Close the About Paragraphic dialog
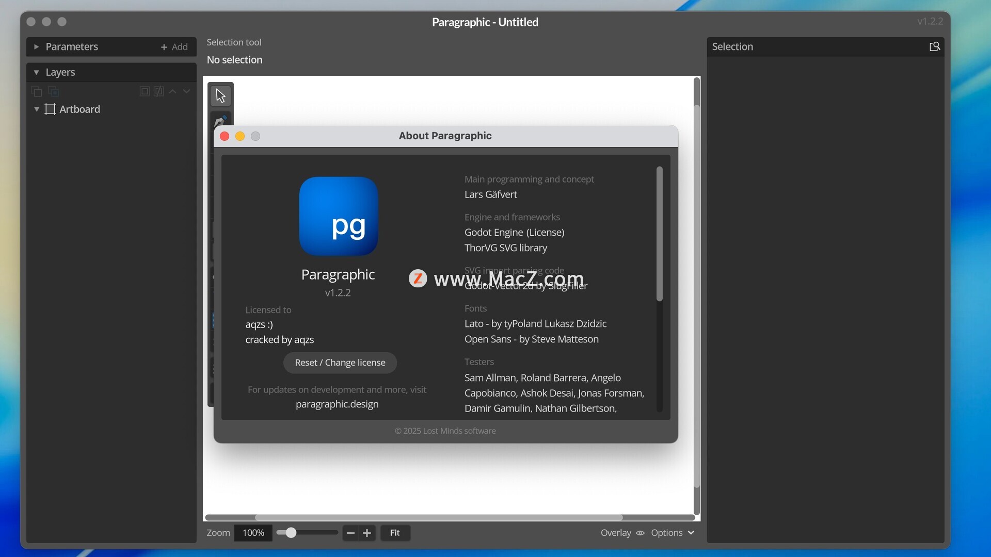 click(x=225, y=136)
